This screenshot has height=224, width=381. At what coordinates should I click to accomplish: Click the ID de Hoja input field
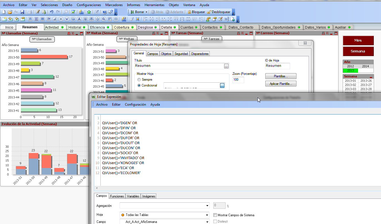tap(277, 66)
